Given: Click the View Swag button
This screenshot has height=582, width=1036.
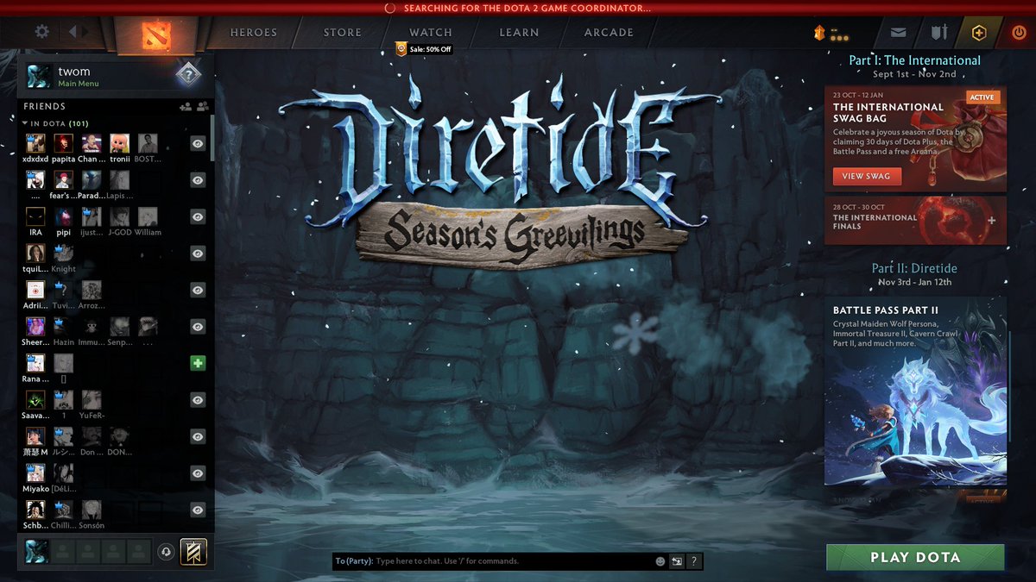Looking at the screenshot, I should click(x=867, y=176).
